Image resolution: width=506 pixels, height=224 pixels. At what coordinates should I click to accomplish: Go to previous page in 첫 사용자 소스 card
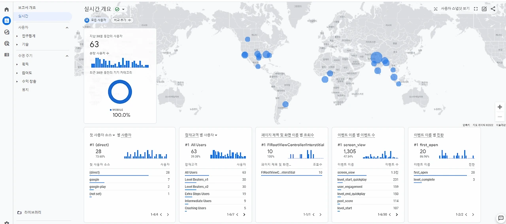[x=161, y=215]
